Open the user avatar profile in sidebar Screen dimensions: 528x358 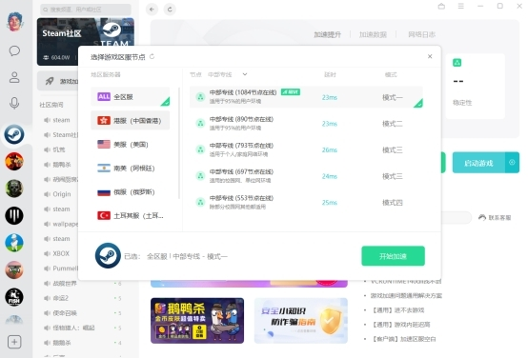pyautogui.click(x=14, y=22)
